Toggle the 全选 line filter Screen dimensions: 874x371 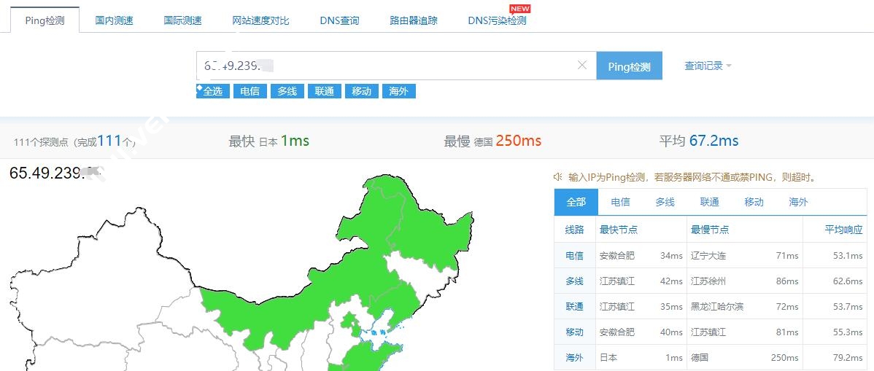[x=212, y=91]
